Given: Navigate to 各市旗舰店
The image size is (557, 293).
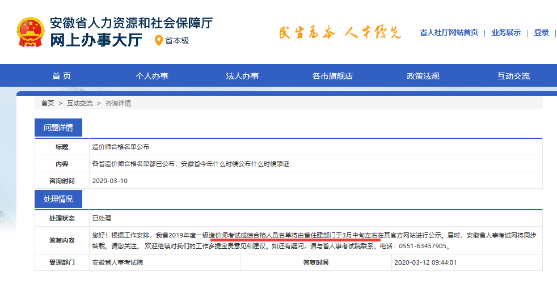Looking at the screenshot, I should coord(332,76).
